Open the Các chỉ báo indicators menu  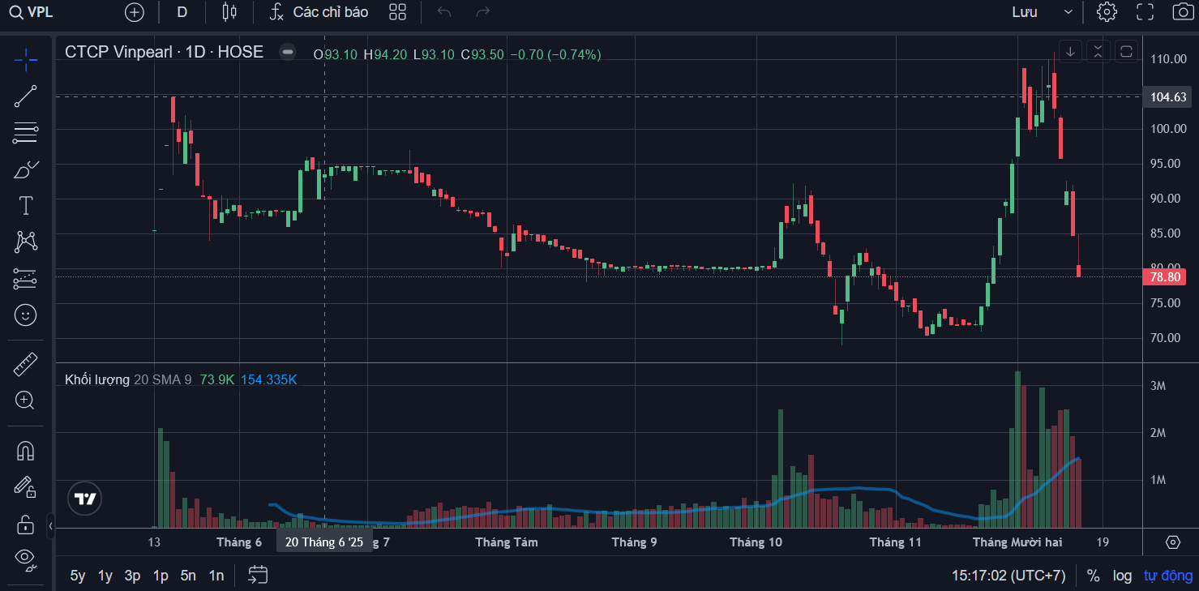pos(319,12)
